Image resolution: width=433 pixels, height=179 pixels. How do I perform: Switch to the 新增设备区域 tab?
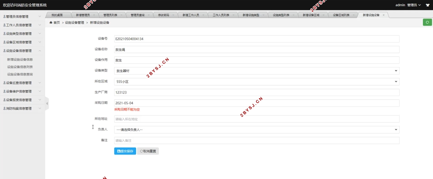[311, 15]
